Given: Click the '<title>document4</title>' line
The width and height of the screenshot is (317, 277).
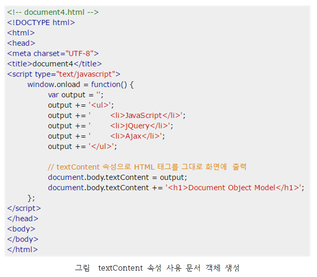Looking at the screenshot, I should coord(54,64).
